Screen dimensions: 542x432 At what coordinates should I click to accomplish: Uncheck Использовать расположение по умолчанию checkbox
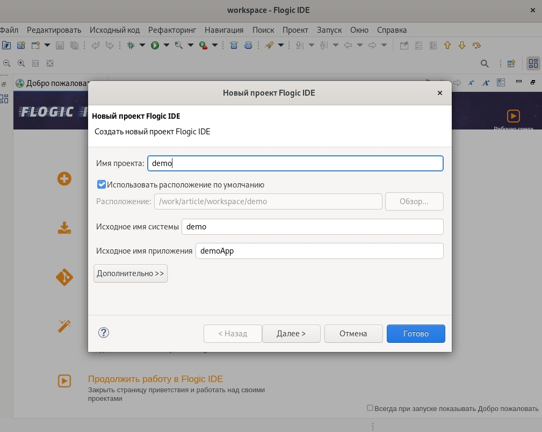(102, 184)
